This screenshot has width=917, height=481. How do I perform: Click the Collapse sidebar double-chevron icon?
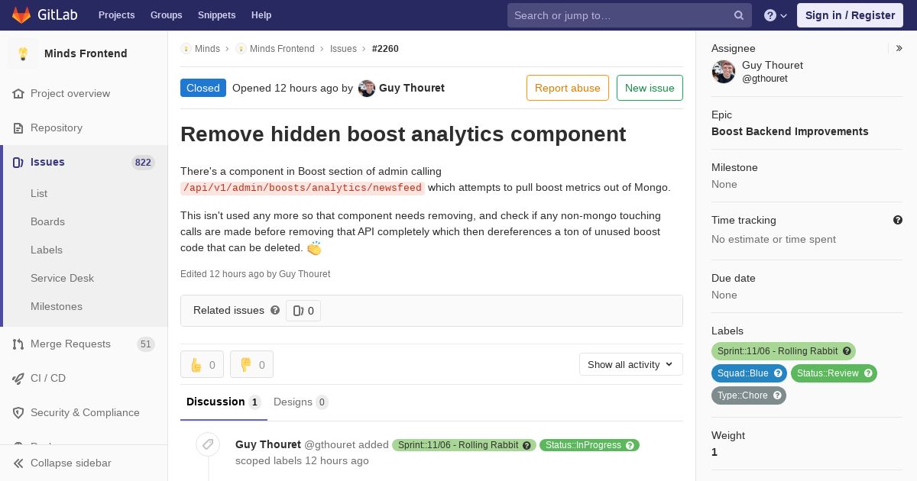(x=18, y=463)
